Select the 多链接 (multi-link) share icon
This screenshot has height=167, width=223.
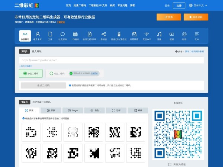click(104, 36)
